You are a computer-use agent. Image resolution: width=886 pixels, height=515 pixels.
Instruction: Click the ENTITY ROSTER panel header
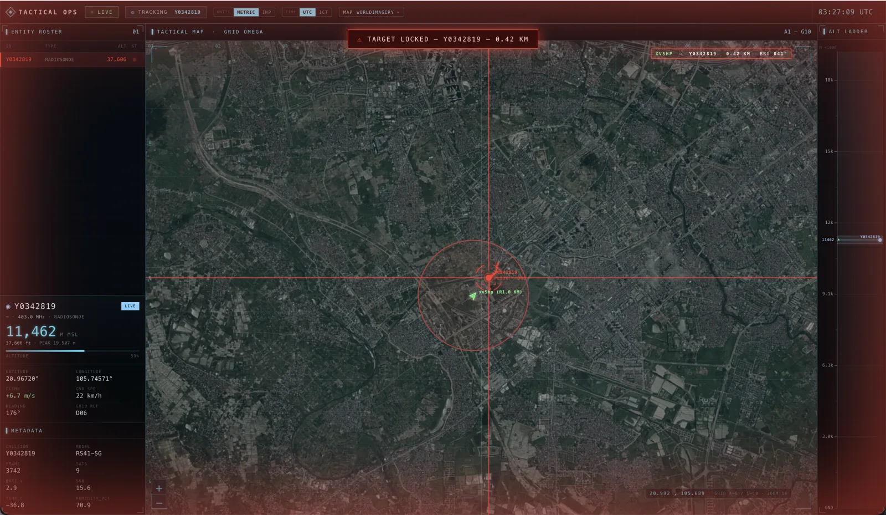click(73, 32)
